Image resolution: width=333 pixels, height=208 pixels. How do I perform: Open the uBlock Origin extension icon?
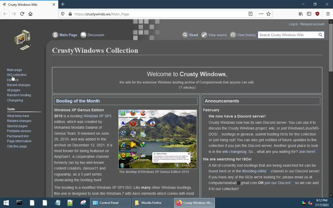[x=317, y=14]
